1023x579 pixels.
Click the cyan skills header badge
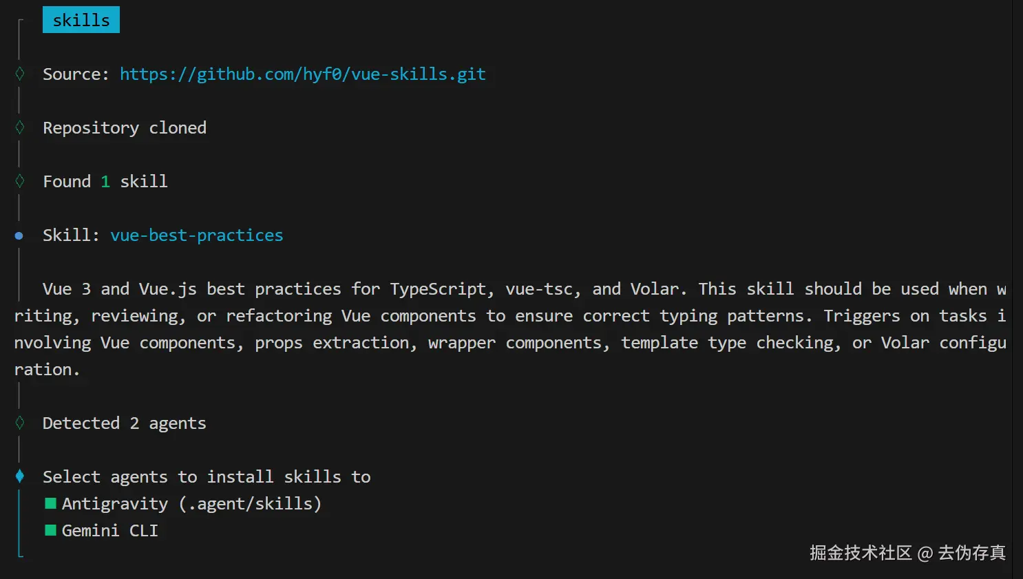point(81,20)
